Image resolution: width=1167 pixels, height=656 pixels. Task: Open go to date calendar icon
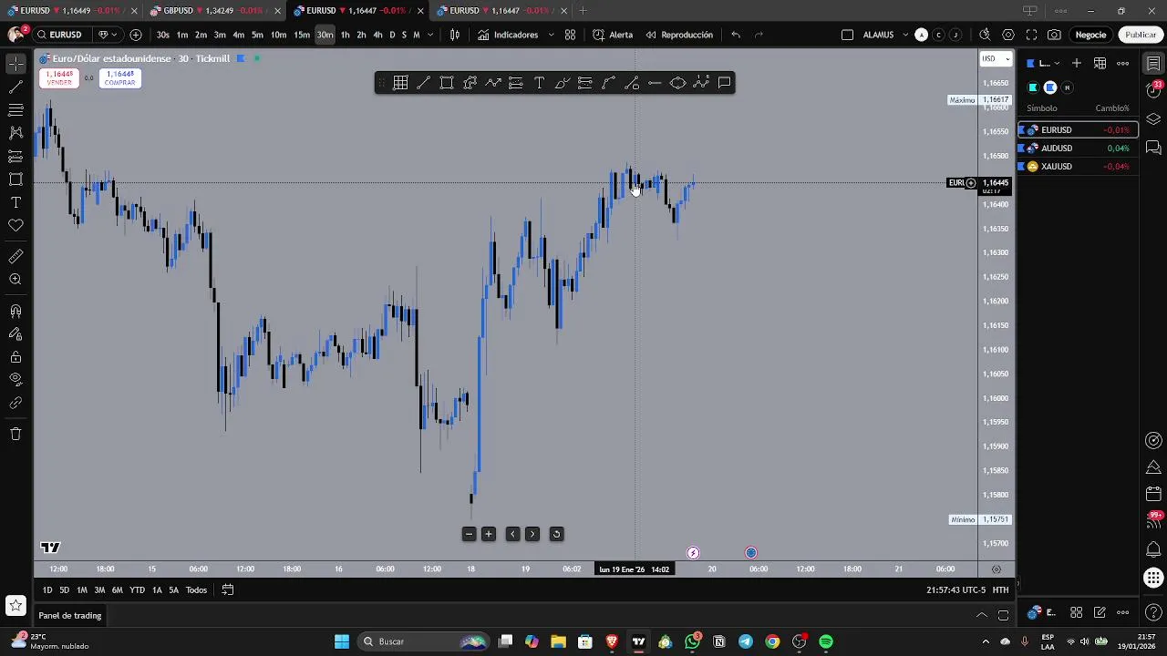click(228, 589)
